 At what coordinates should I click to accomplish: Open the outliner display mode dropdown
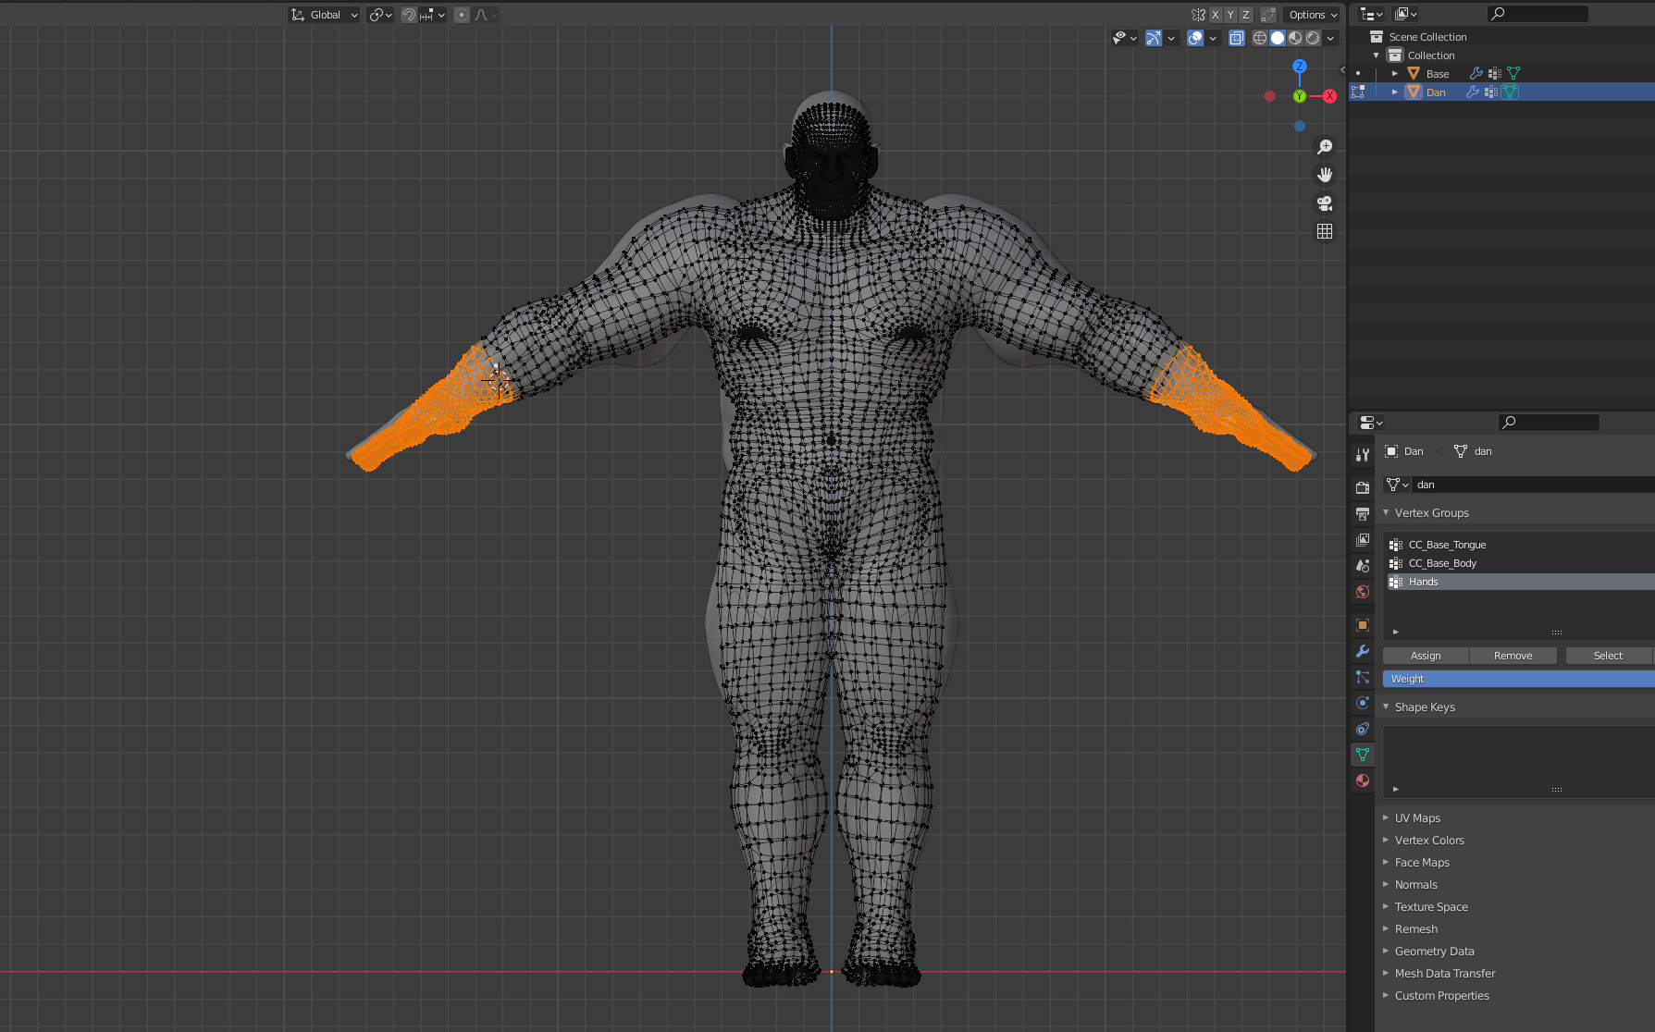click(x=1404, y=14)
